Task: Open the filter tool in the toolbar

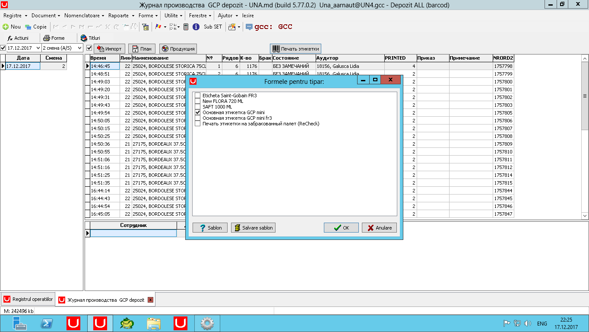Action: tap(146, 27)
